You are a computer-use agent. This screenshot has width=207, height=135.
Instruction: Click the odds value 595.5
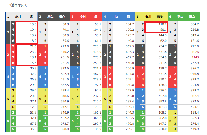coord(130,118)
